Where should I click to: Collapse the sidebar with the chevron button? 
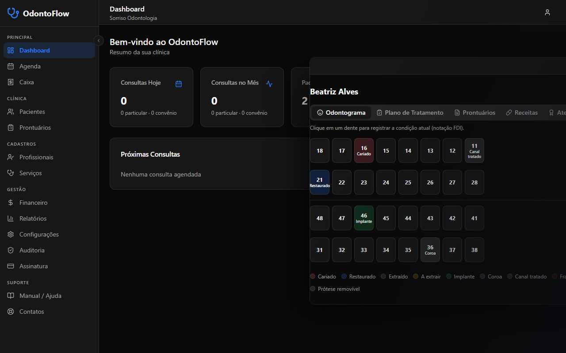99,40
